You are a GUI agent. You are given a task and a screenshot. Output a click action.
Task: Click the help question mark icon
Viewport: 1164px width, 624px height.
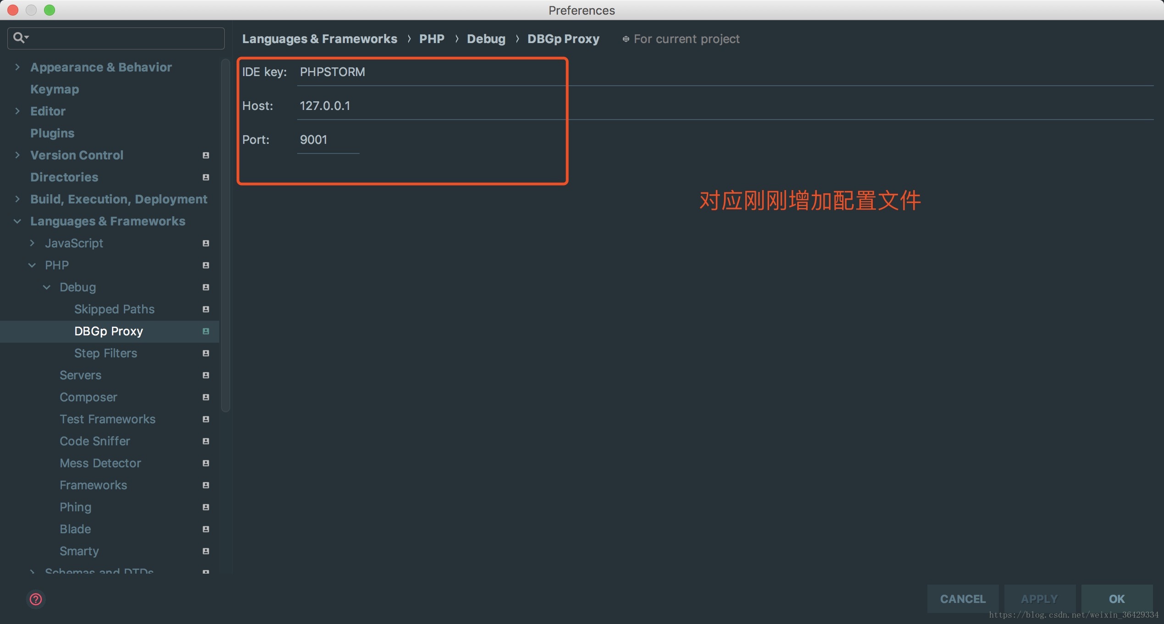[x=35, y=599]
